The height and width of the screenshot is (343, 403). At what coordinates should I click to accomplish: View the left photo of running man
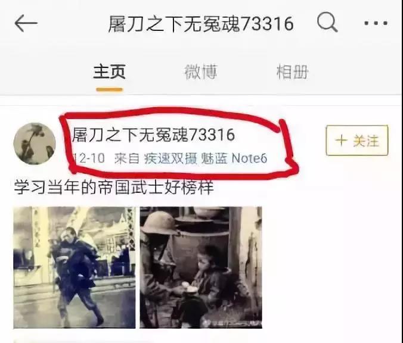[75, 267]
